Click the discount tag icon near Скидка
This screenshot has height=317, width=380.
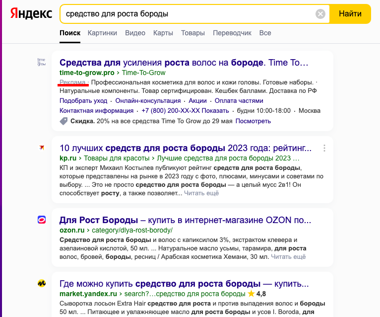coord(63,121)
